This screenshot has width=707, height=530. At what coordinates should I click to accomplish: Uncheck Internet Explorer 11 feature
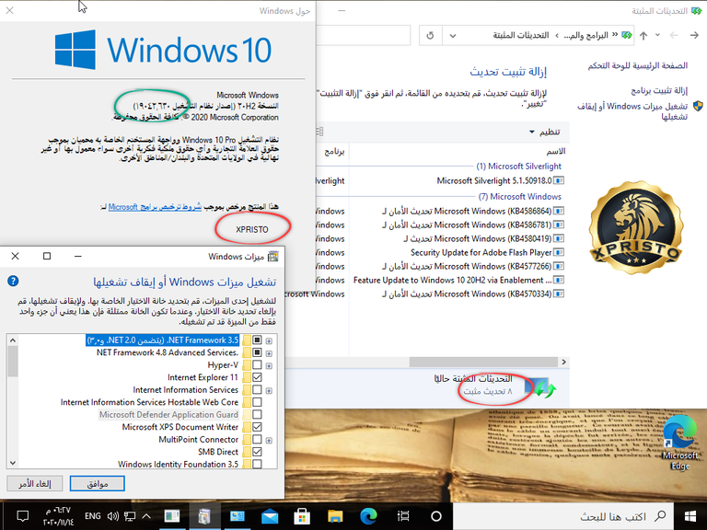(x=257, y=377)
